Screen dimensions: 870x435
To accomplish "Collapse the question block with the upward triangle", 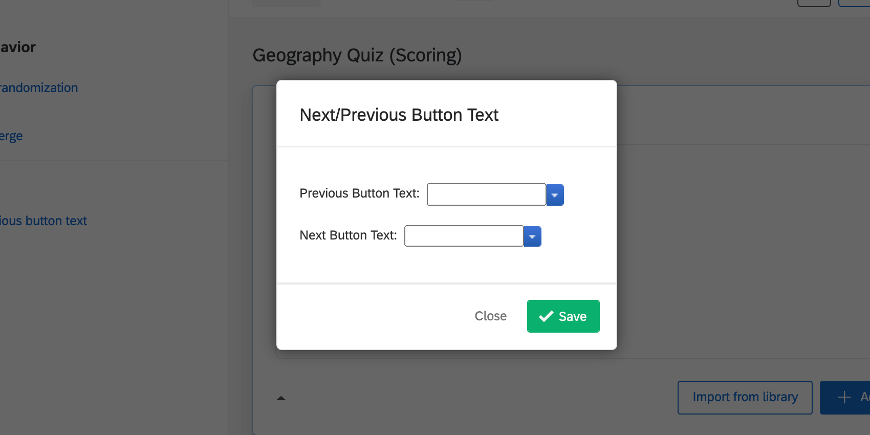I will [281, 398].
